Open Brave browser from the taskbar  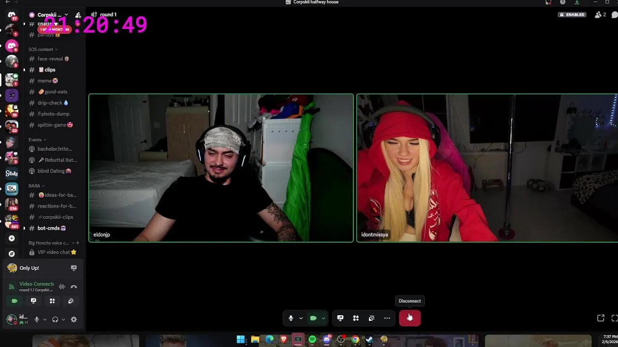tap(284, 339)
